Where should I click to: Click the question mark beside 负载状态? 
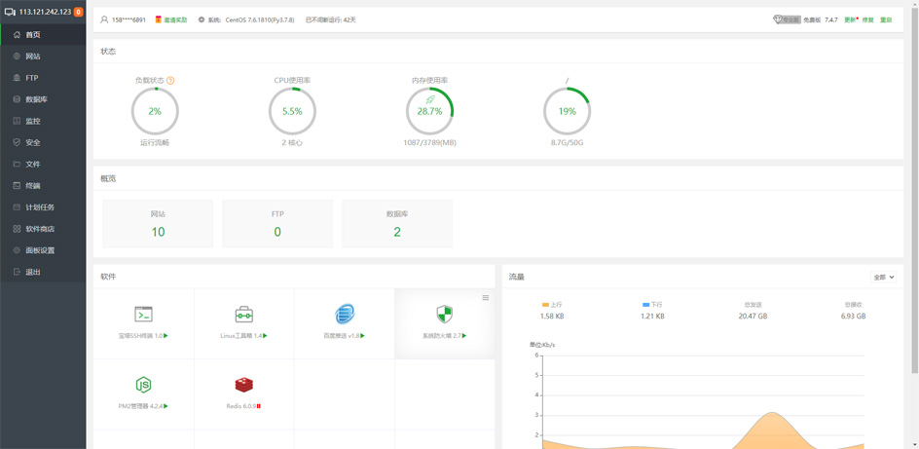pyautogui.click(x=170, y=80)
